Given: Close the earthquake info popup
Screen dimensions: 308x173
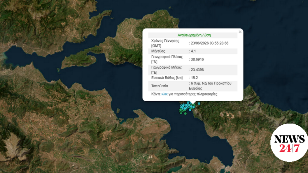Looking at the screenshot, I should click(x=240, y=32).
